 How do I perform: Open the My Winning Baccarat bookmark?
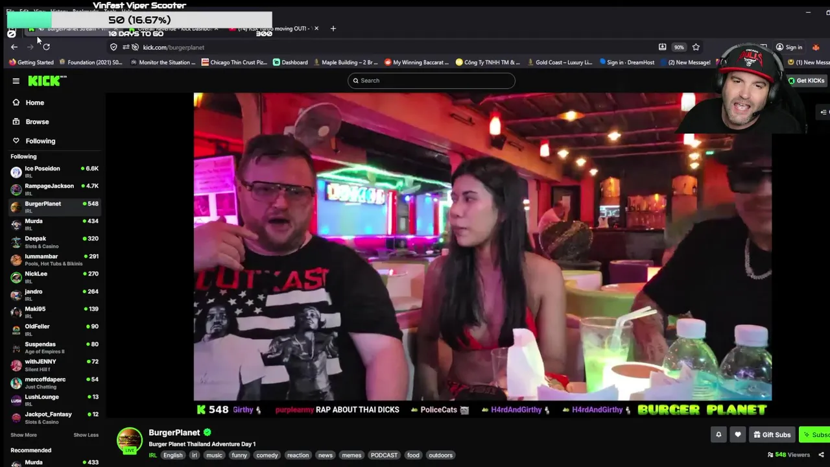pos(418,62)
